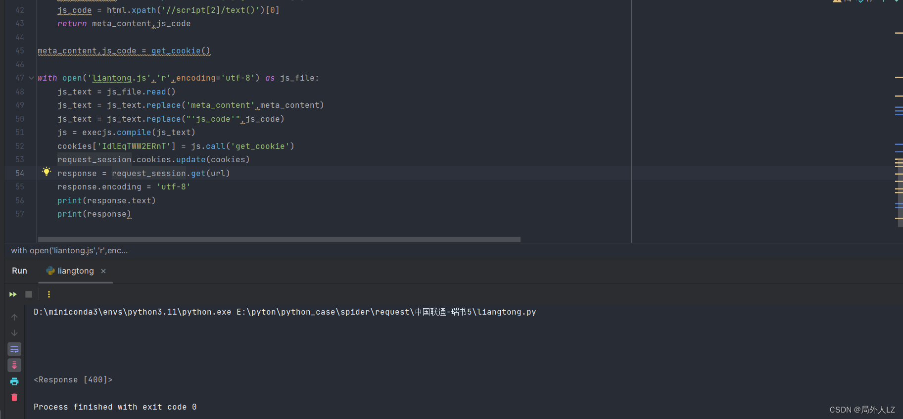Click the get_cookie() call on line 45
Viewport: 903px width, 419px height.
181,51
